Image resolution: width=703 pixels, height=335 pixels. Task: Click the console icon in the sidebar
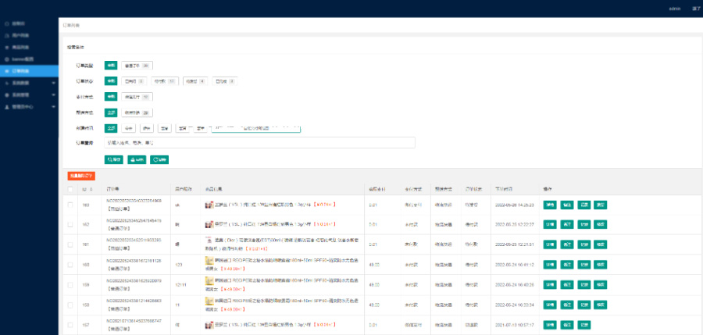[5, 24]
